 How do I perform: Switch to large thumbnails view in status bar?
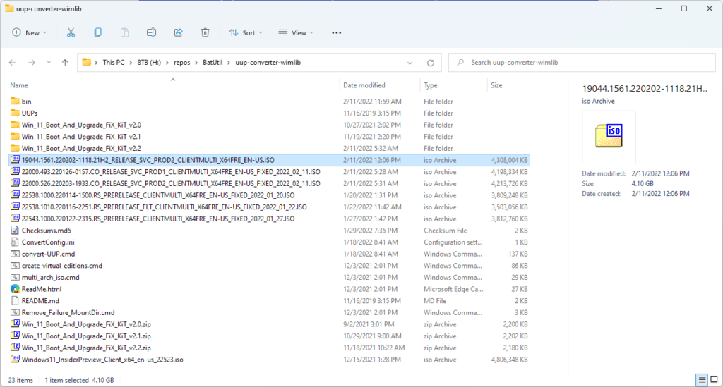713,381
